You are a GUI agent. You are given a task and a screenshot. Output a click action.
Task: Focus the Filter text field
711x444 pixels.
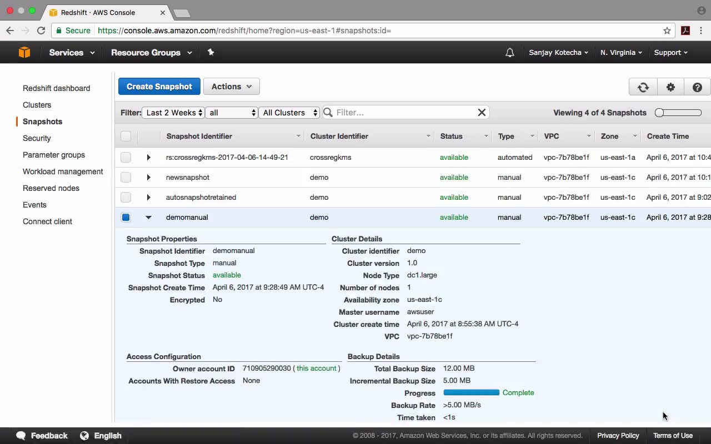click(405, 113)
